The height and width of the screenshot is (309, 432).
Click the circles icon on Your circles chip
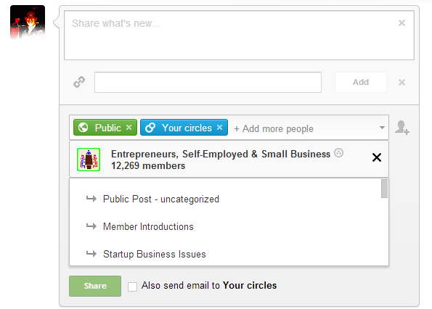150,128
